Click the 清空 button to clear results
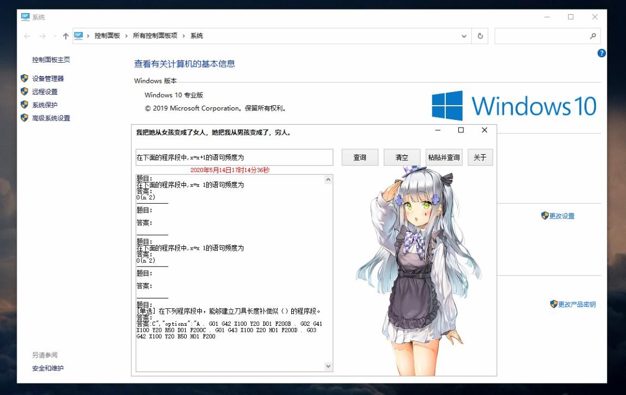 (402, 157)
